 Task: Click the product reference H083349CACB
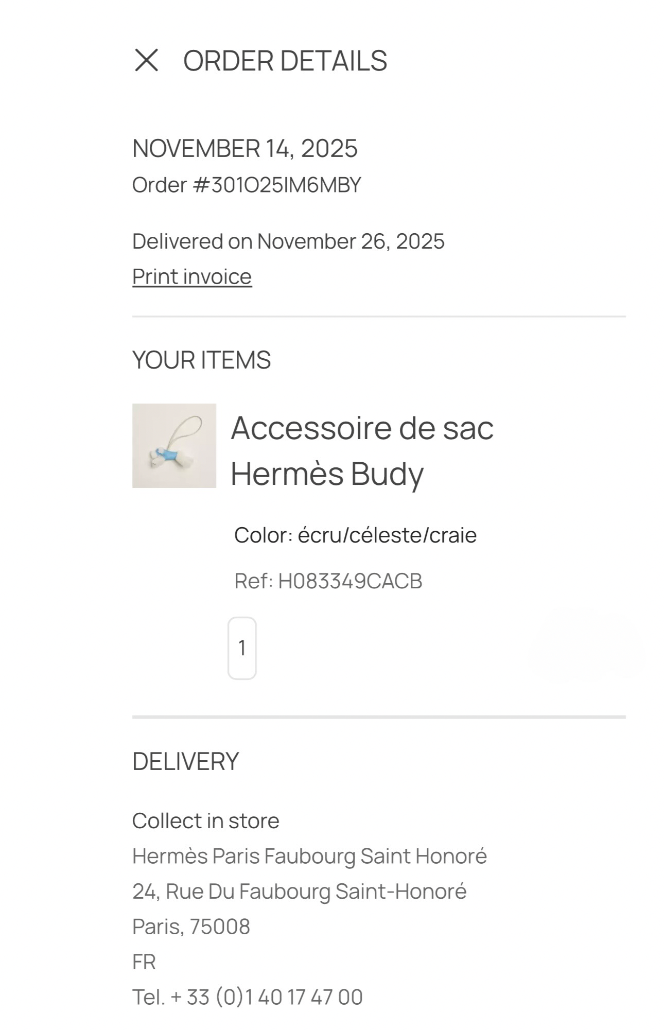pyautogui.click(x=350, y=581)
